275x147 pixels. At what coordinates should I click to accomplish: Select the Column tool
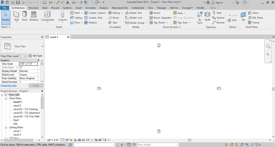coord(63,17)
